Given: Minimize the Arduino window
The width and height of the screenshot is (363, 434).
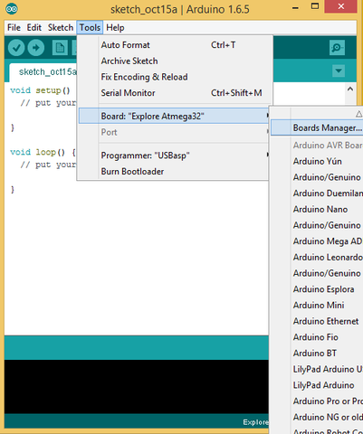Looking at the screenshot, I should 295,7.
